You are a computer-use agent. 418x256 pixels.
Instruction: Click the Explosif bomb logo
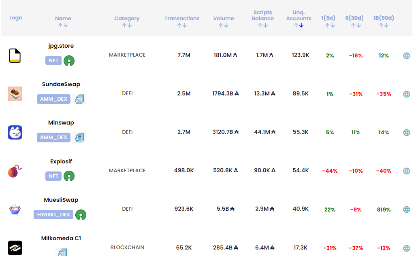(15, 171)
